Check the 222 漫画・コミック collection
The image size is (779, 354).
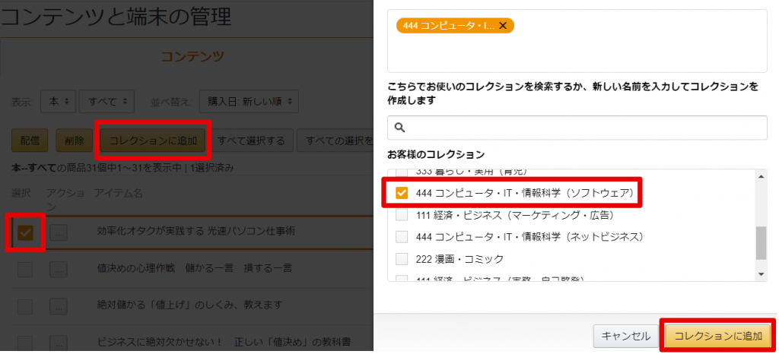[402, 259]
